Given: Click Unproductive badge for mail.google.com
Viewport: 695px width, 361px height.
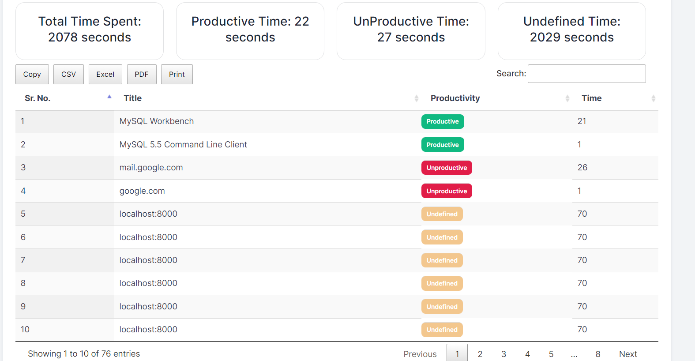Looking at the screenshot, I should click(x=447, y=168).
